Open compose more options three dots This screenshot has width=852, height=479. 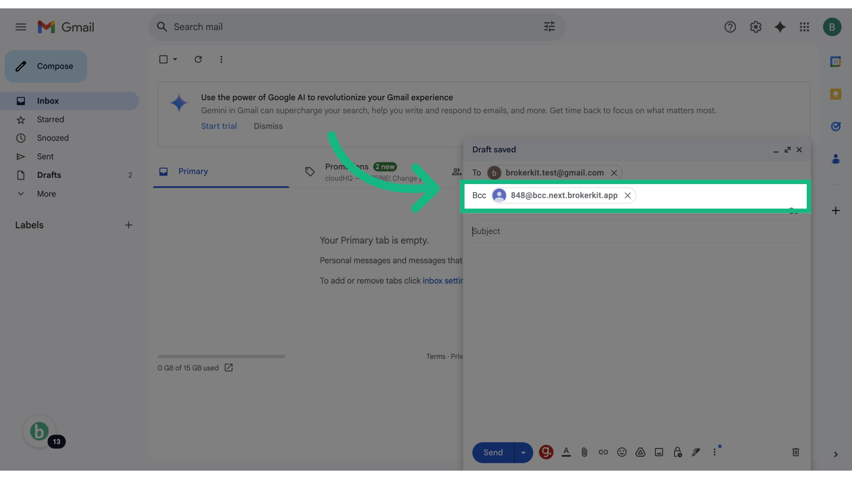pos(714,452)
